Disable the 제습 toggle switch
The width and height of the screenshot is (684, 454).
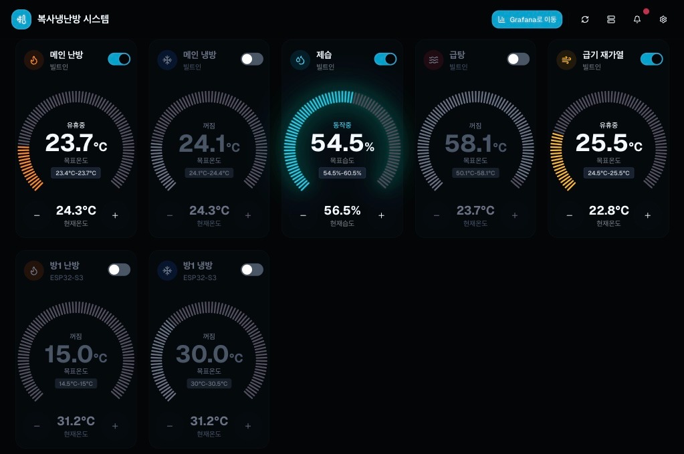click(x=385, y=59)
